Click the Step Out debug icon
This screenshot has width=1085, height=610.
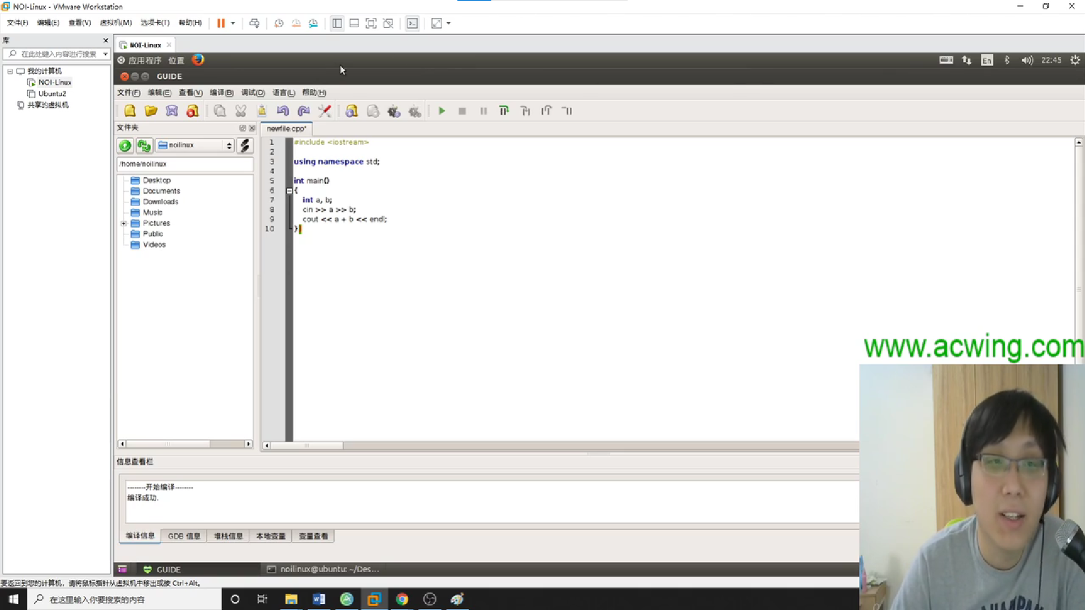[x=546, y=111]
